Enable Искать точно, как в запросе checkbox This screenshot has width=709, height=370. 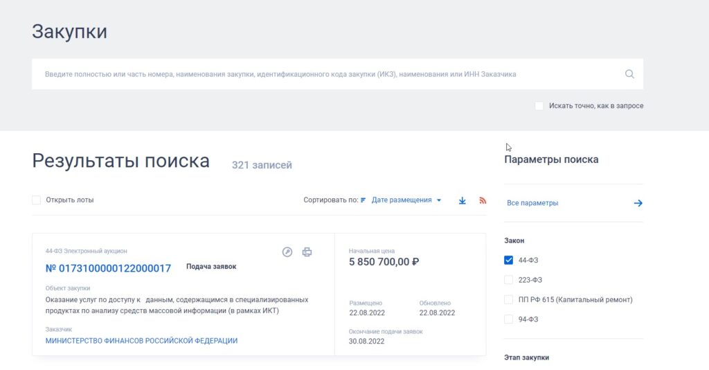[x=539, y=106]
